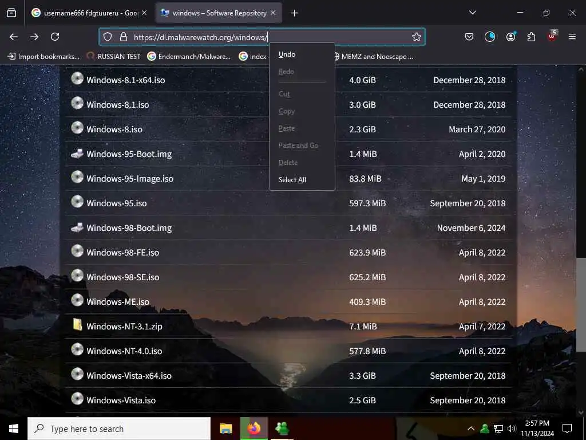The image size is (586, 440).
Task: Download Windows-8.iso file
Action: click(114, 129)
